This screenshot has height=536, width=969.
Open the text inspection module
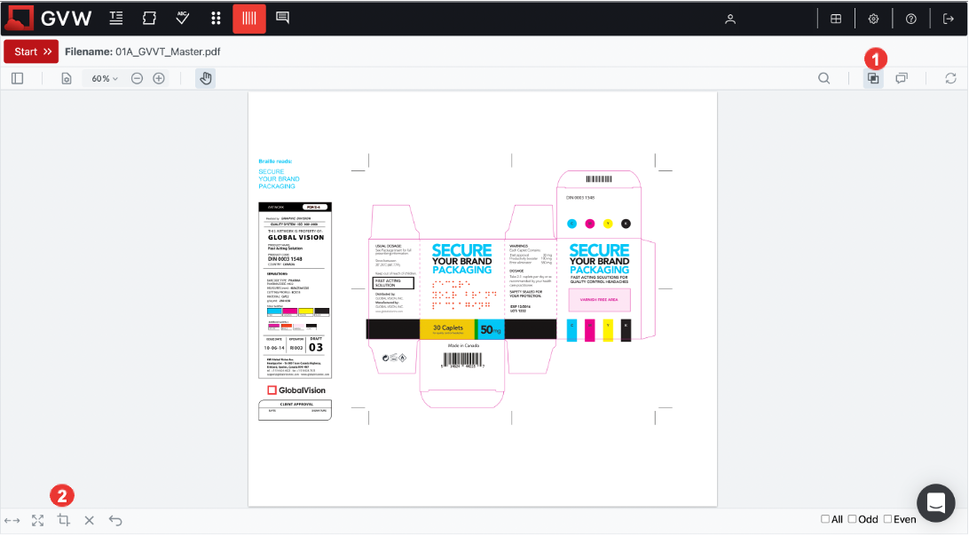(x=116, y=19)
